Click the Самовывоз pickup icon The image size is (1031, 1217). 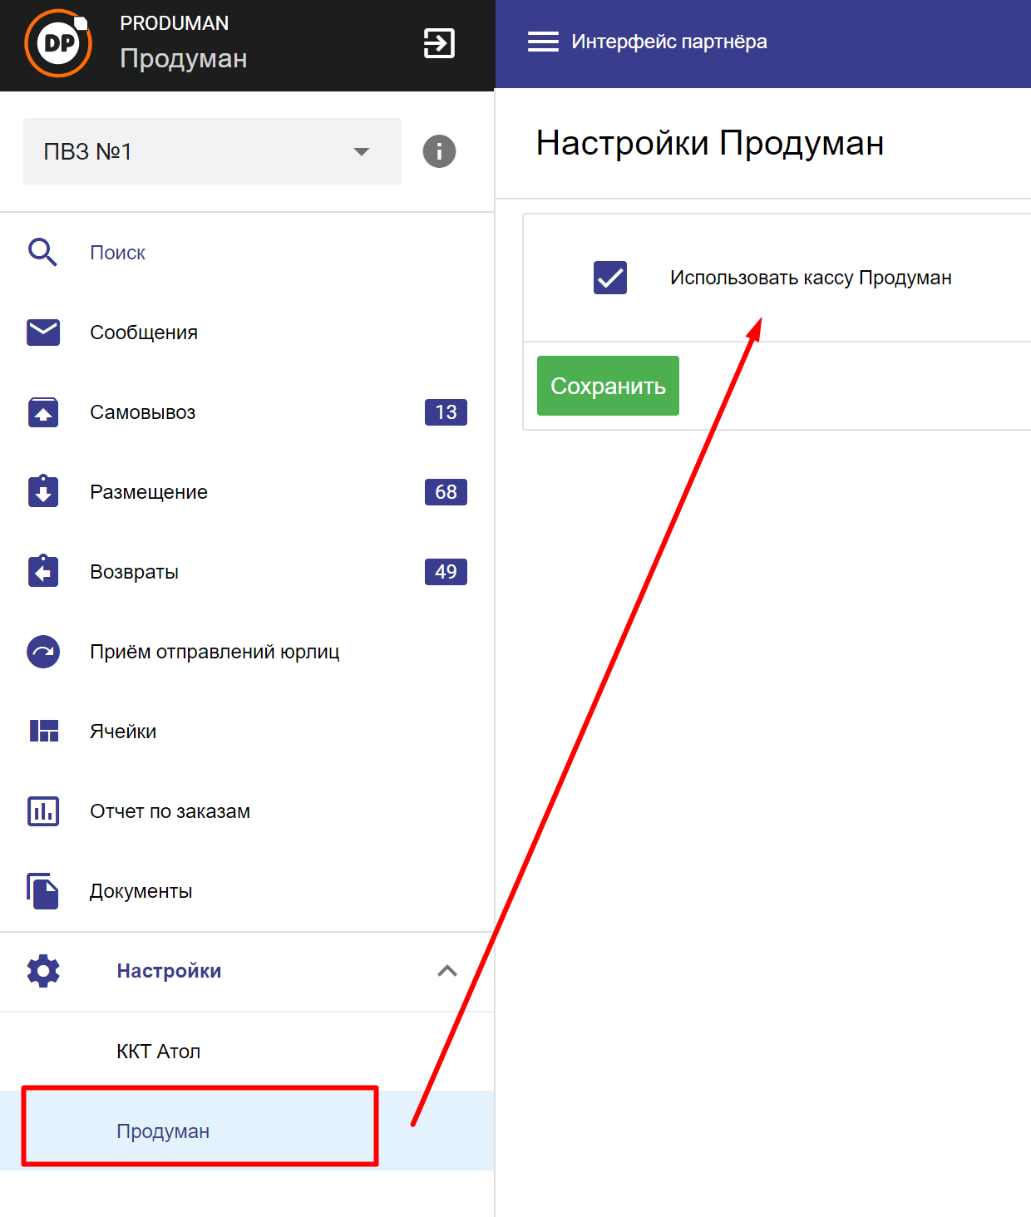click(x=43, y=411)
